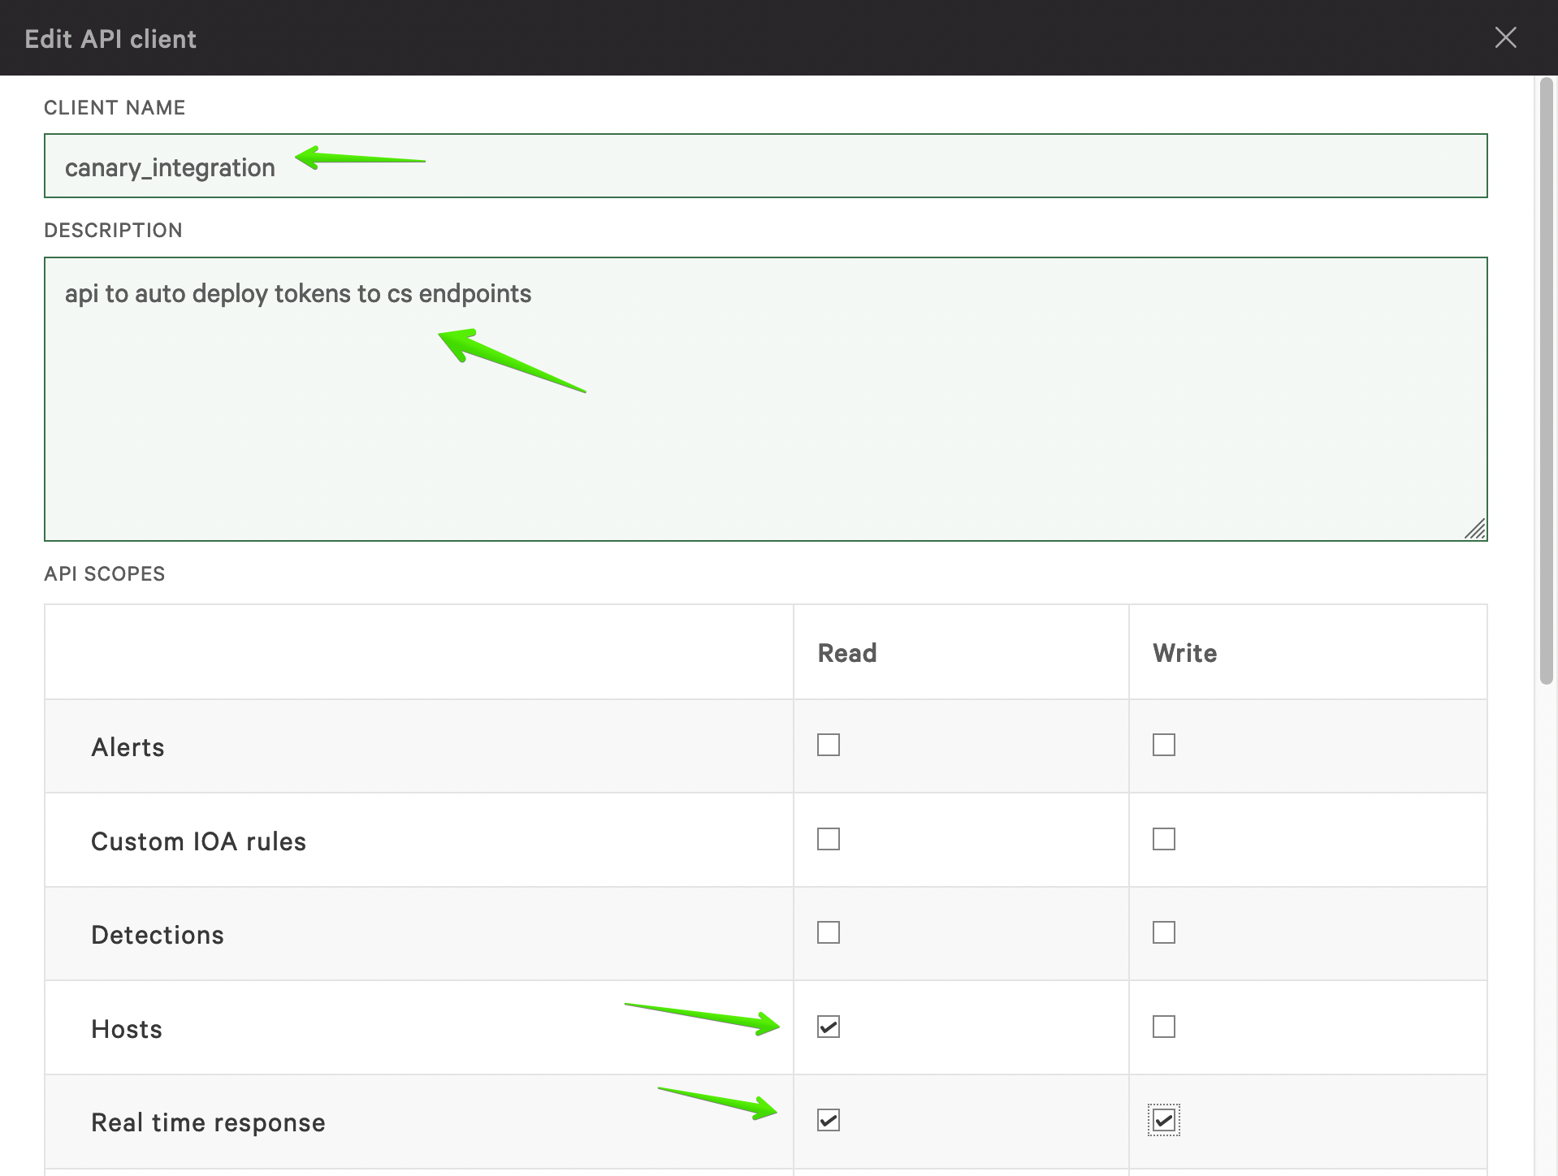The image size is (1558, 1176).
Task: Select the canary_integration client name text
Action: click(x=170, y=166)
